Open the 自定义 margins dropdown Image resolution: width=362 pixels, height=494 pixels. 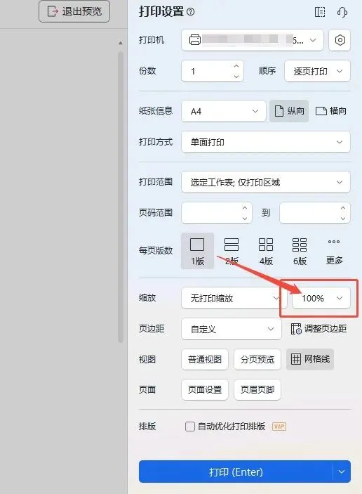click(232, 329)
